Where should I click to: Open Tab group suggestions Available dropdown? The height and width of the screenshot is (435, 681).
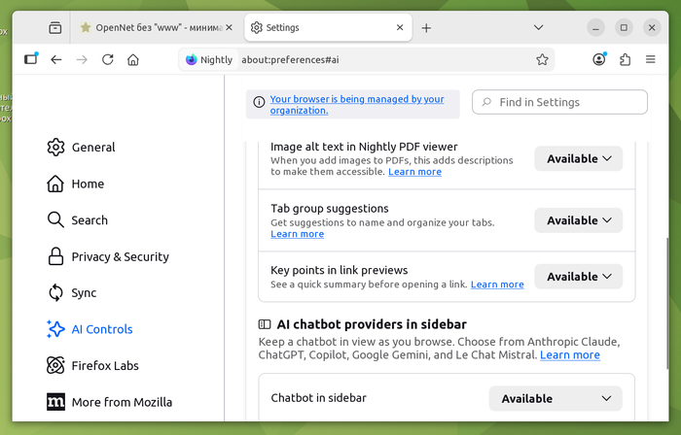click(x=578, y=220)
